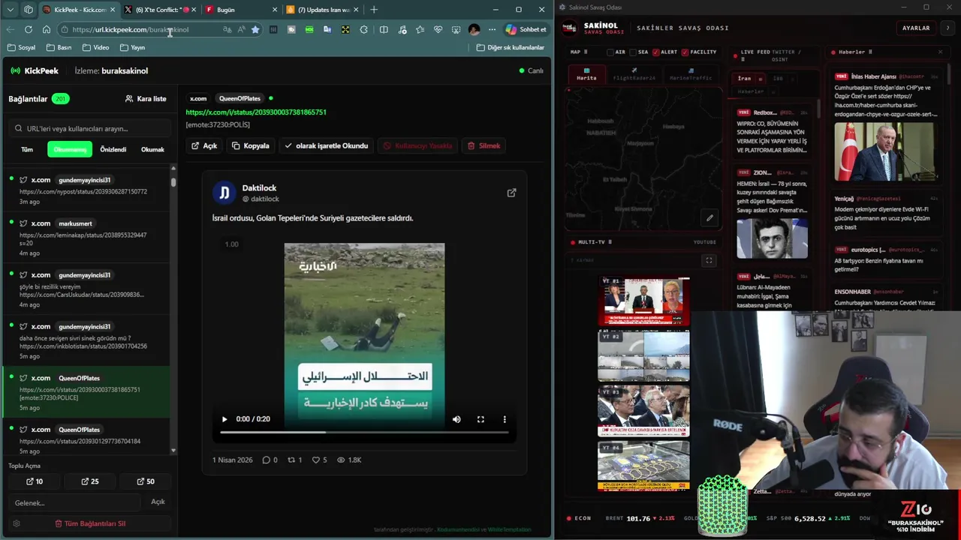Open the inkblotistan link row

click(86, 341)
